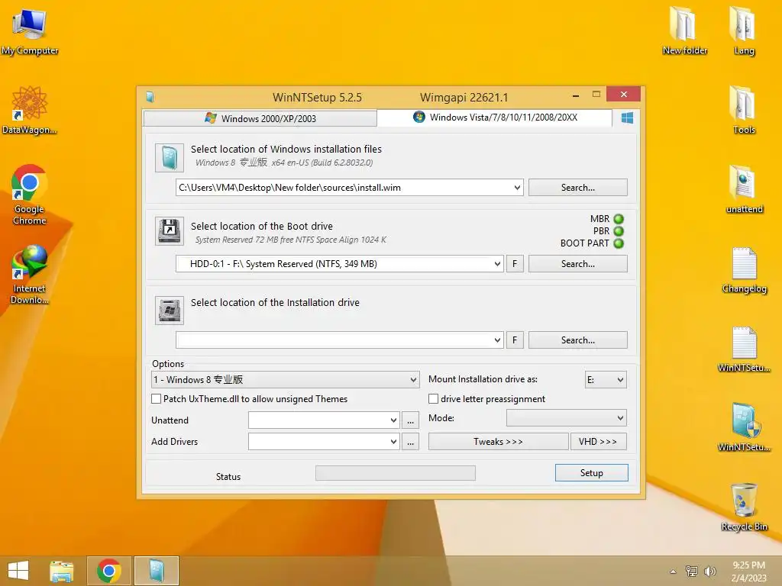Open the volume speaker tray icon
The height and width of the screenshot is (586, 782).
[709, 571]
